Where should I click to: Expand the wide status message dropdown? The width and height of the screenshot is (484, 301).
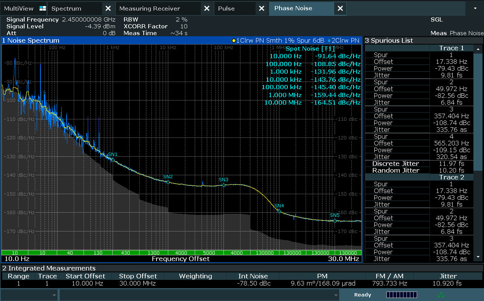[336, 295]
